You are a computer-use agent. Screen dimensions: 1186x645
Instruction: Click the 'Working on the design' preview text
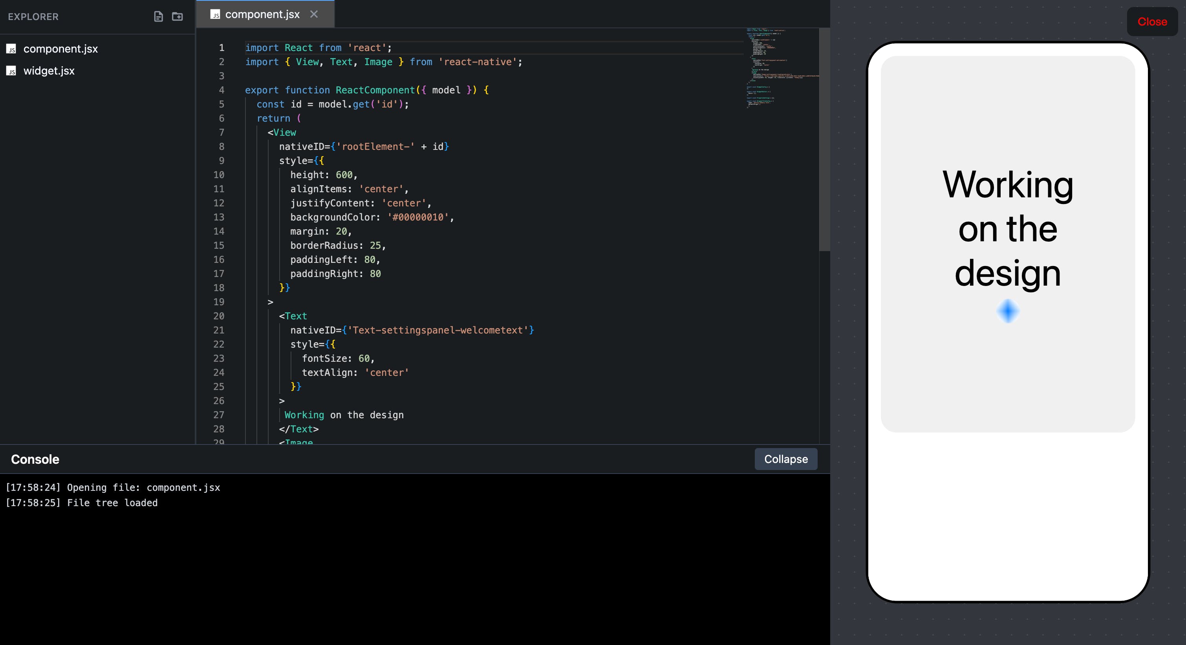[1007, 229]
